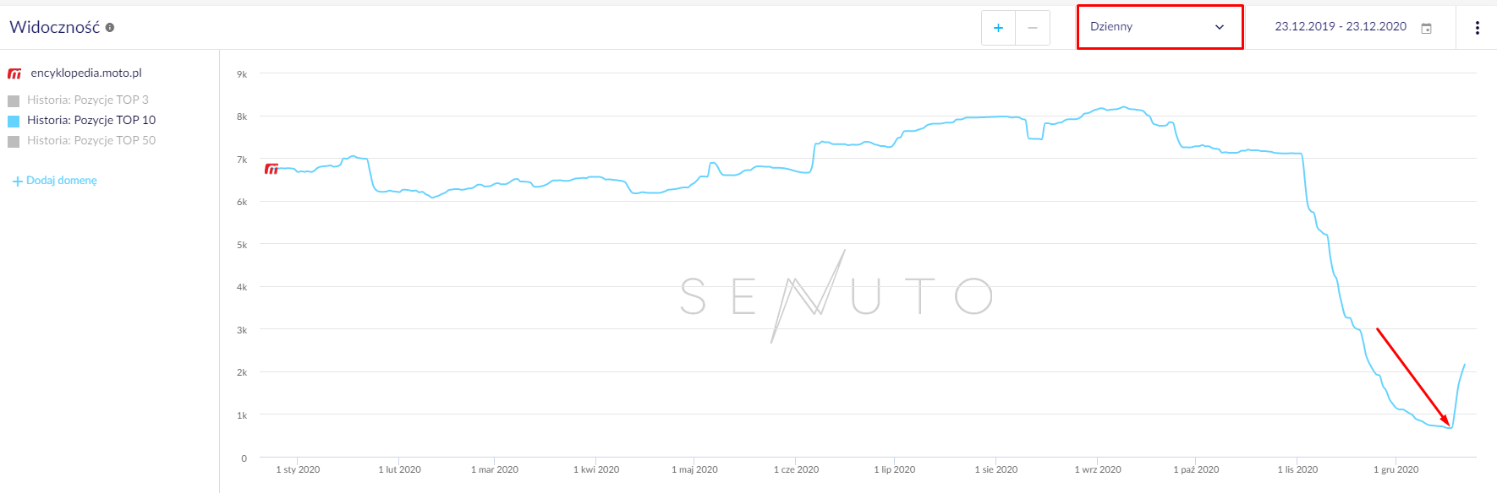This screenshot has height=493, width=1497.
Task: Toggle the Historia: Pozycje TOP 50 series
Action: [x=90, y=140]
